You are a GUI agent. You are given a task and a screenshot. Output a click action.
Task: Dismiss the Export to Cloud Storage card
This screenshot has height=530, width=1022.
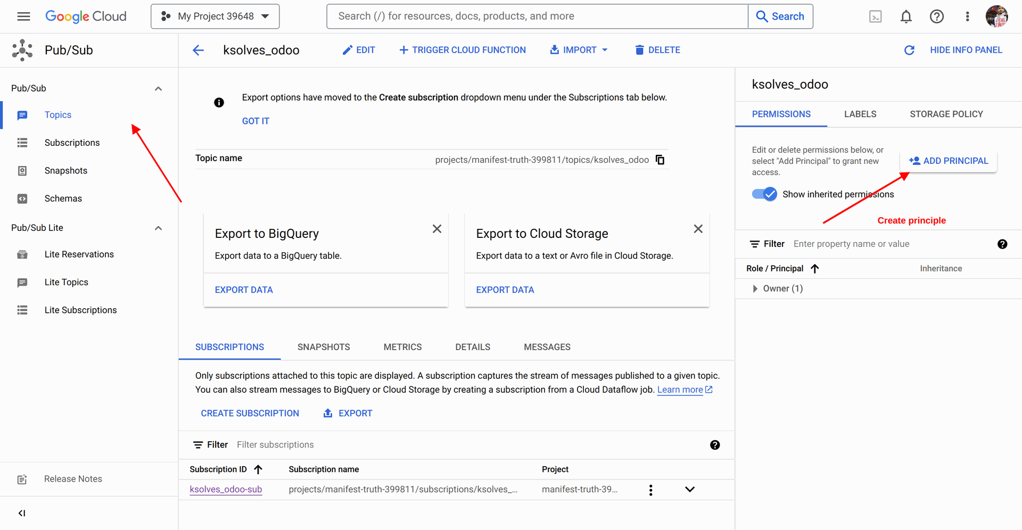click(x=698, y=229)
